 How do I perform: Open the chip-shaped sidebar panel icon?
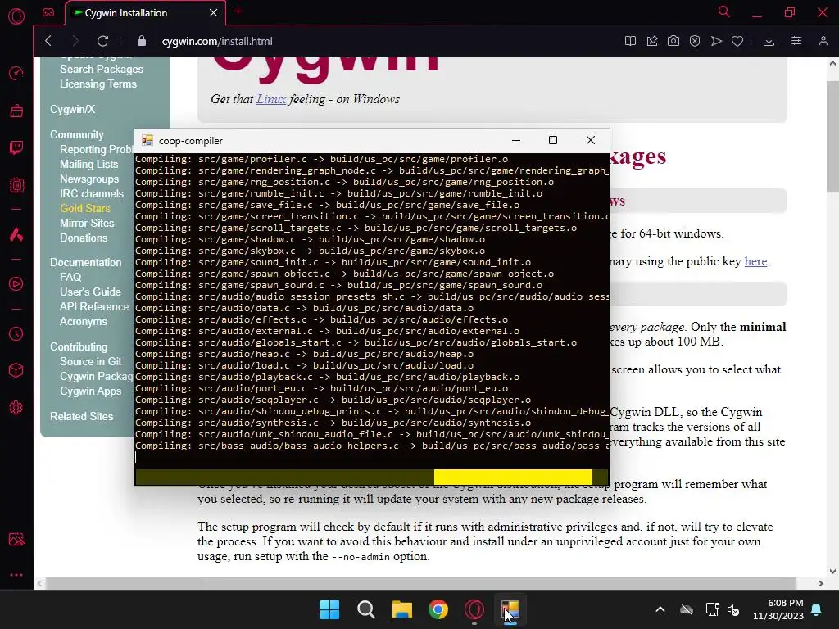[x=16, y=185]
